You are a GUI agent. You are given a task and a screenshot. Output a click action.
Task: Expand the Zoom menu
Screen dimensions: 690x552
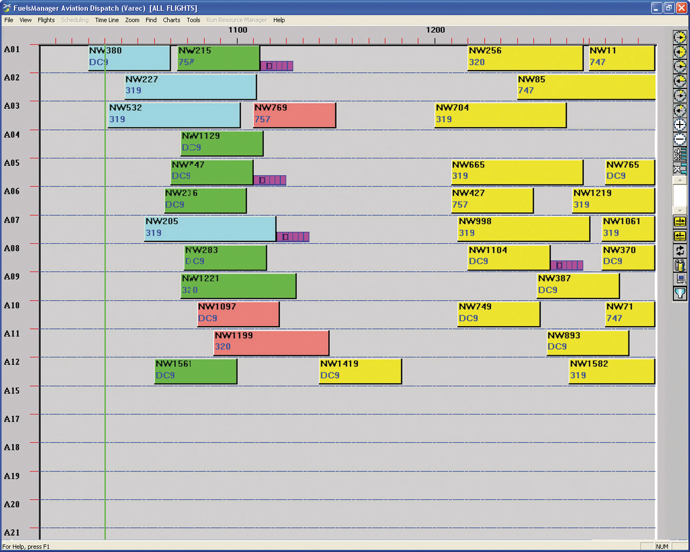click(x=132, y=20)
